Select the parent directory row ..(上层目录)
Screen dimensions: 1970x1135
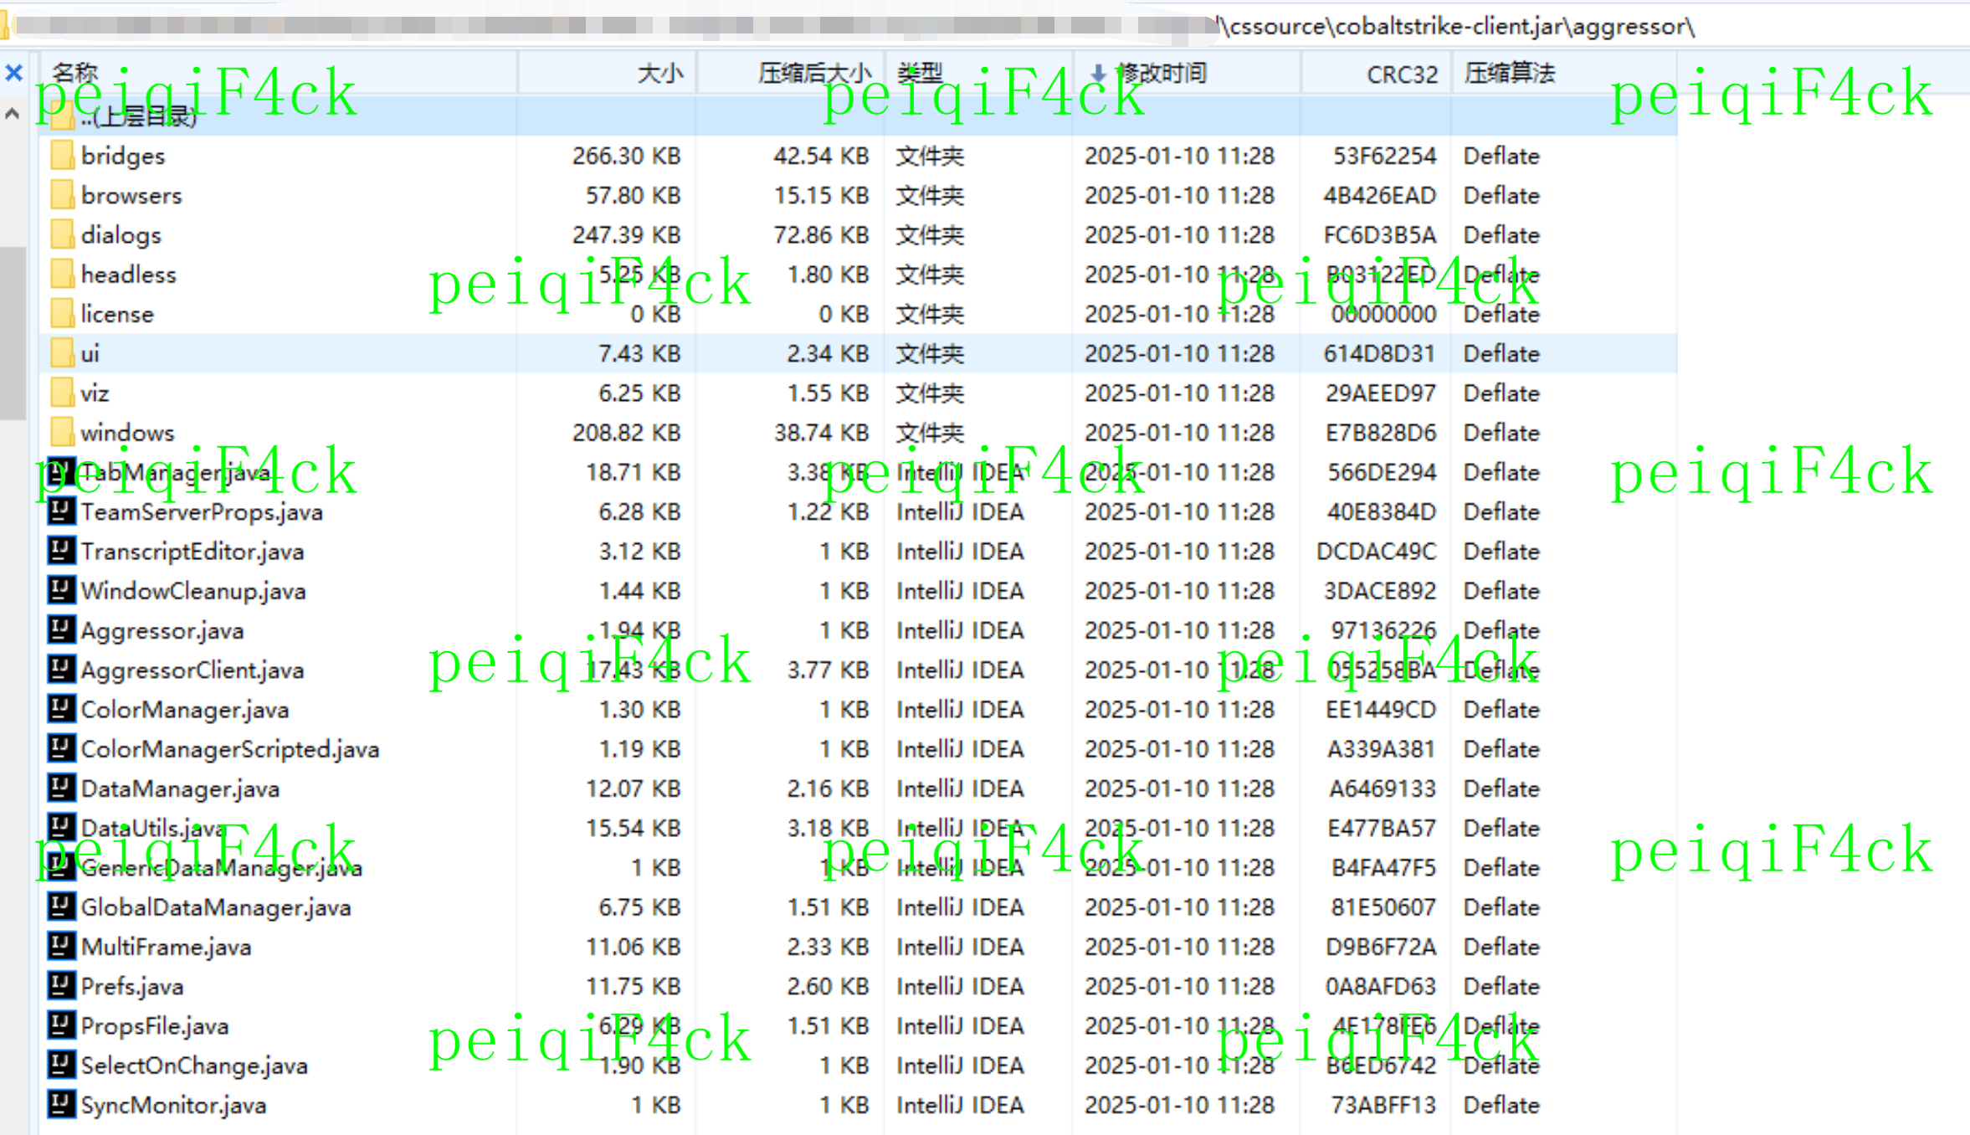858,116
